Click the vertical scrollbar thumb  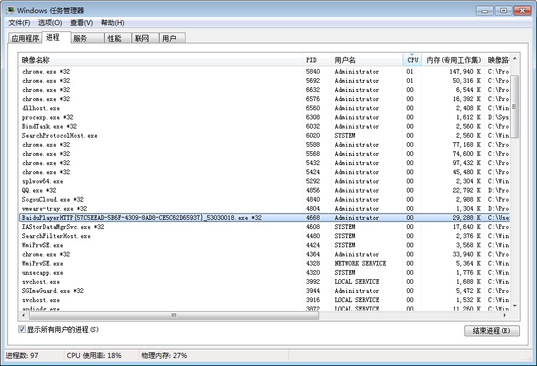(x=515, y=107)
